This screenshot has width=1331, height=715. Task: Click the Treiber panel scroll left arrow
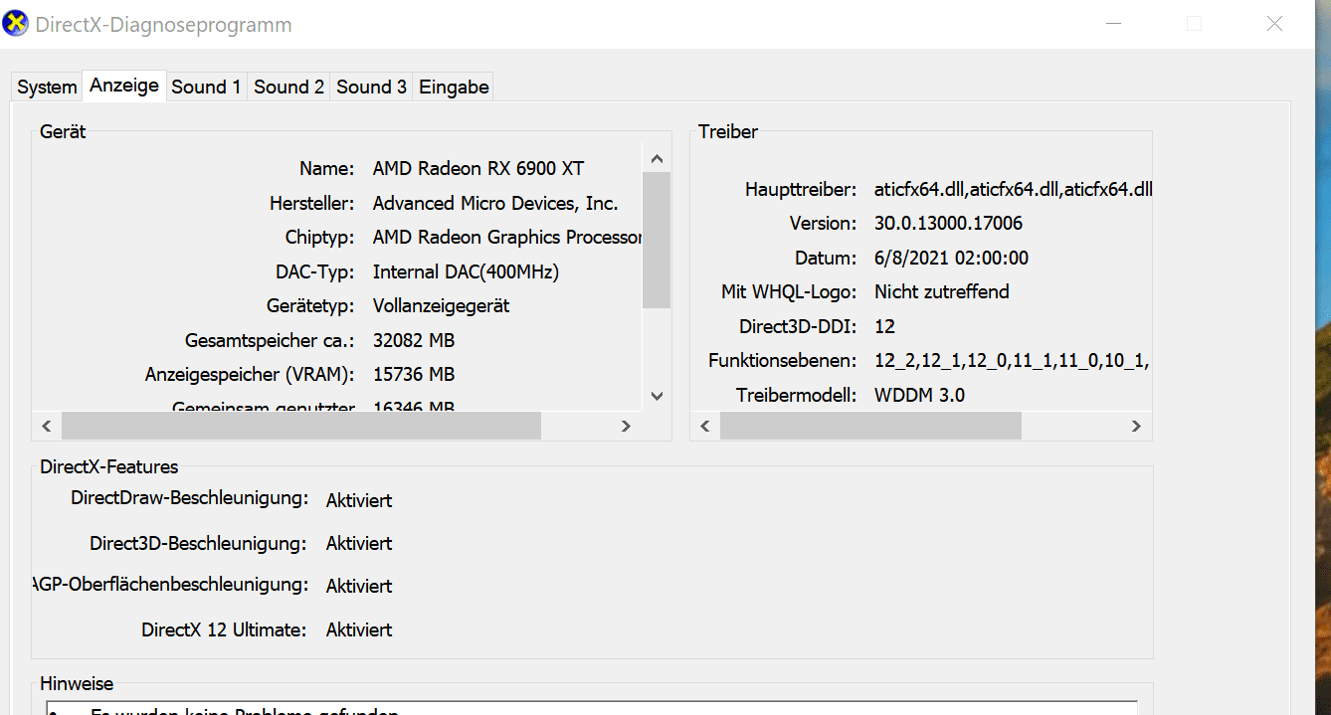click(x=704, y=426)
